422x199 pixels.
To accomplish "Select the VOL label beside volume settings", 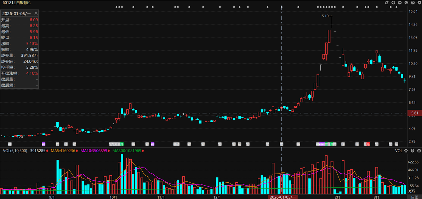I will [399, 150].
